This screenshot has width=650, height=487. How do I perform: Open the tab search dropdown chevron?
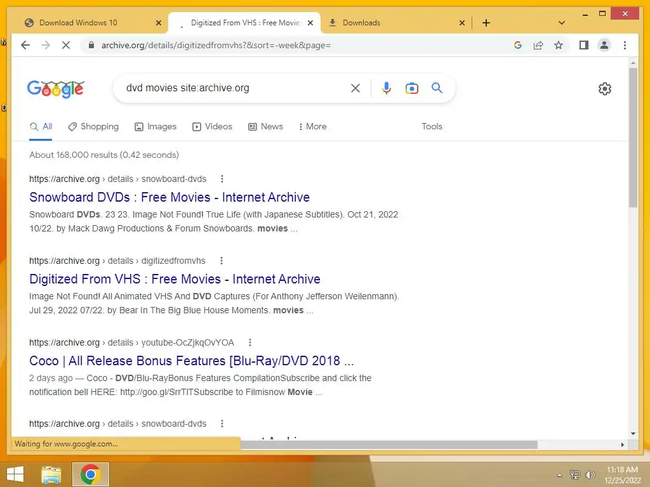pos(562,23)
